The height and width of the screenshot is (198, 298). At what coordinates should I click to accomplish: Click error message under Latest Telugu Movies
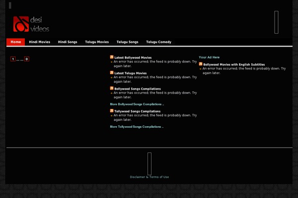point(155,79)
